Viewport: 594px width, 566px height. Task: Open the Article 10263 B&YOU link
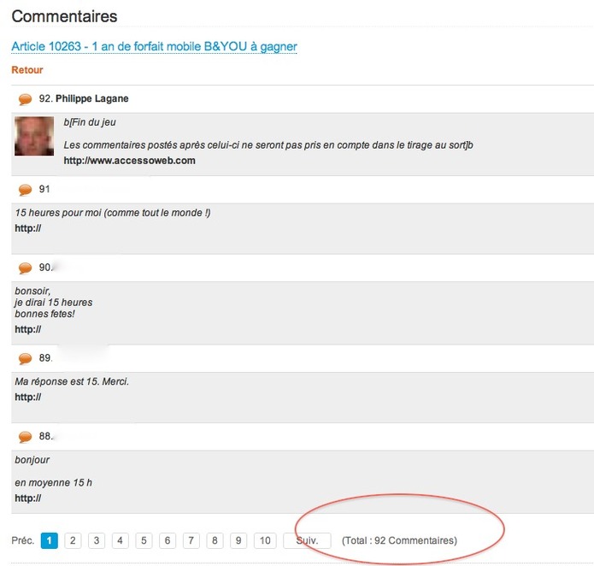point(154,46)
